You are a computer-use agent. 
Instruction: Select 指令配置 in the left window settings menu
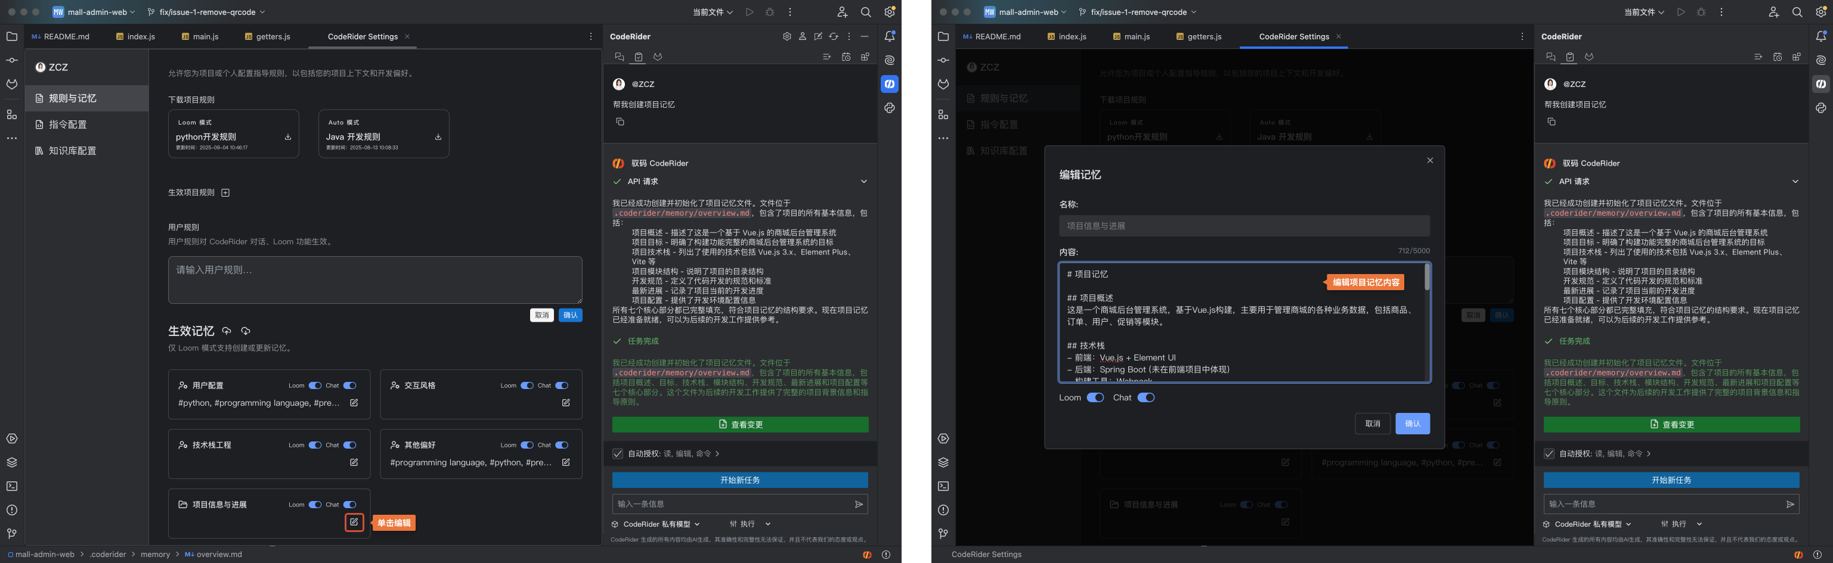click(67, 125)
